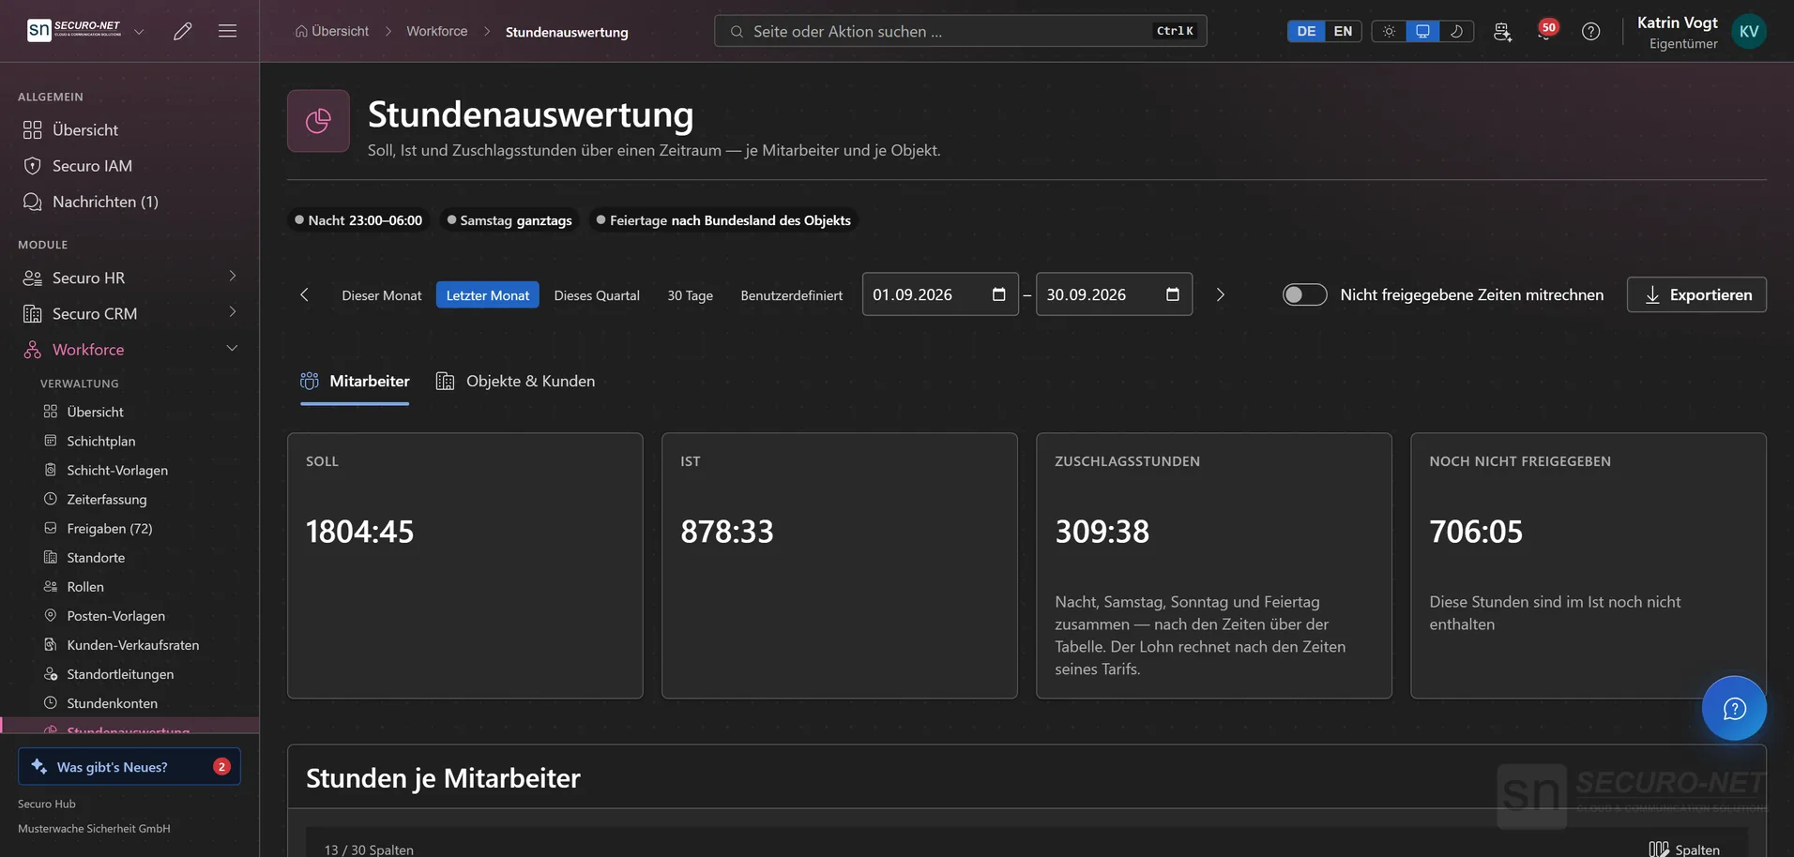Viewport: 1794px width, 857px height.
Task: Open Securo IAM
Action: (x=129, y=166)
